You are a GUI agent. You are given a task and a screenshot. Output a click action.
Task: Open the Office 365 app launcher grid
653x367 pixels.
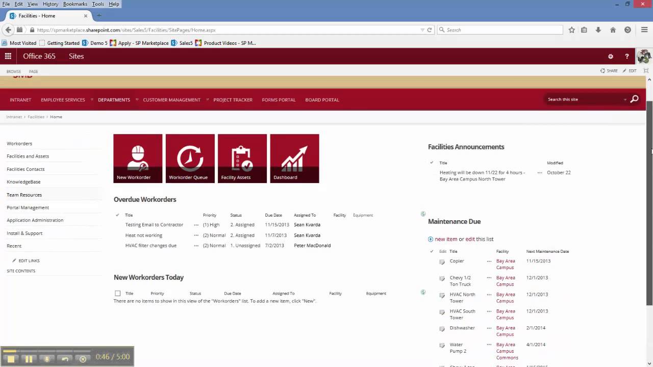coord(8,56)
